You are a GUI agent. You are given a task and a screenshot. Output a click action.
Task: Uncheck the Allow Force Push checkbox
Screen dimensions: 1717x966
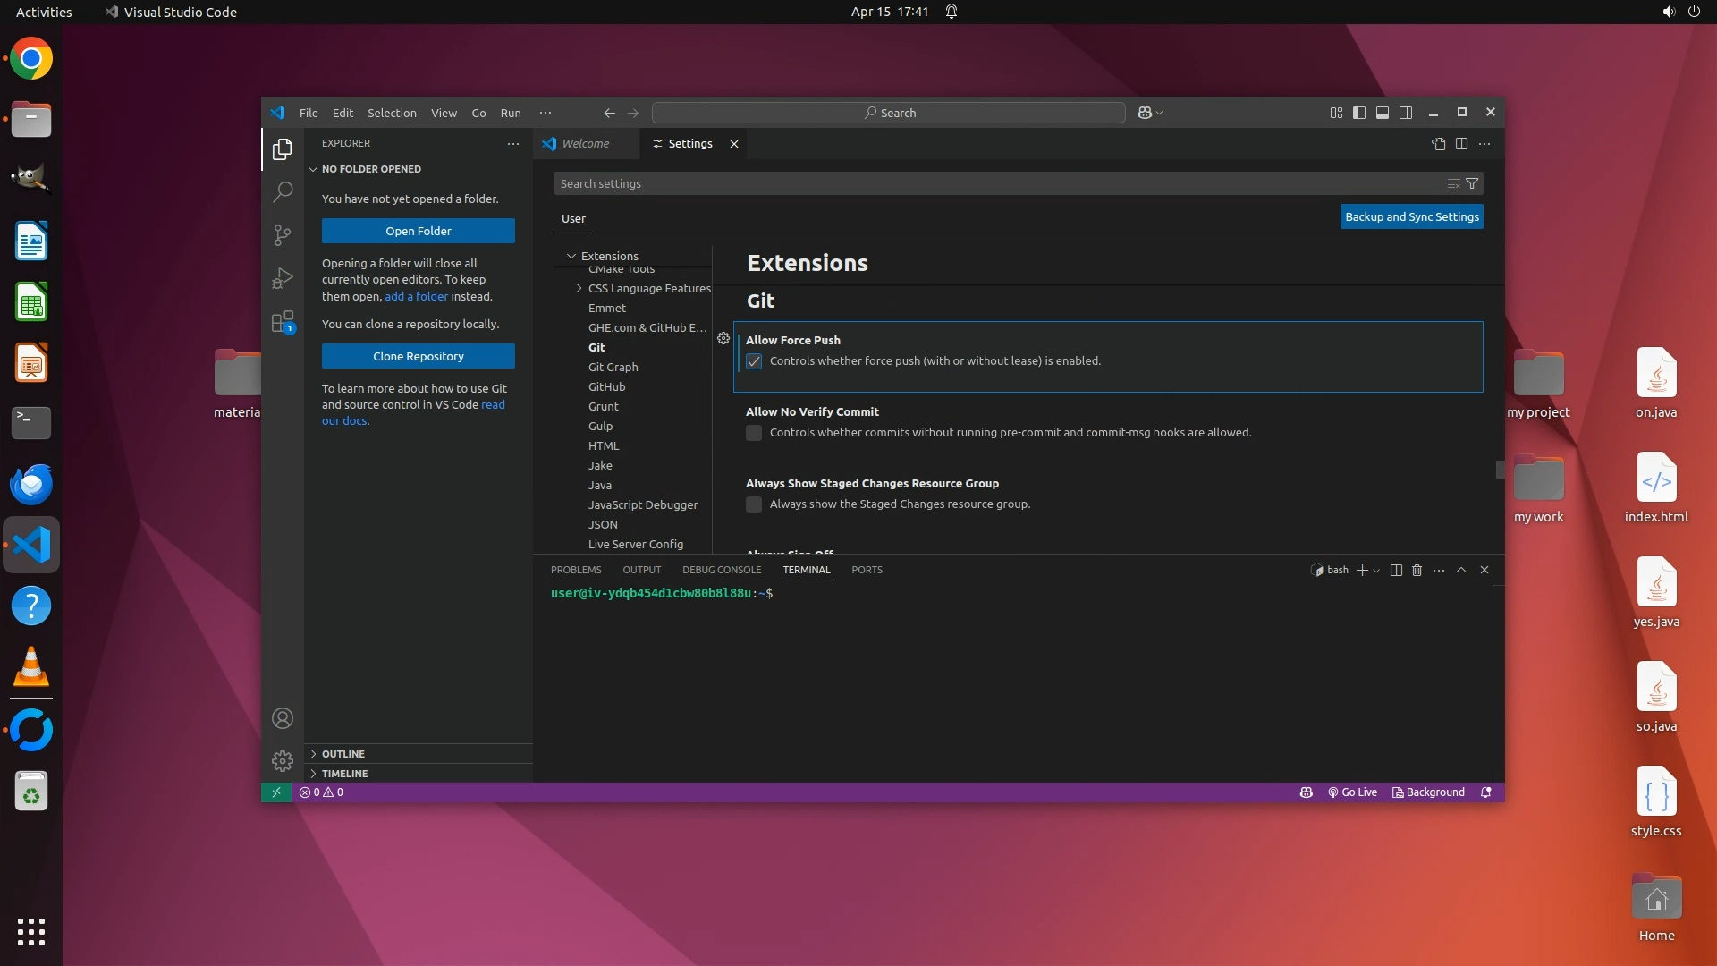tap(754, 361)
